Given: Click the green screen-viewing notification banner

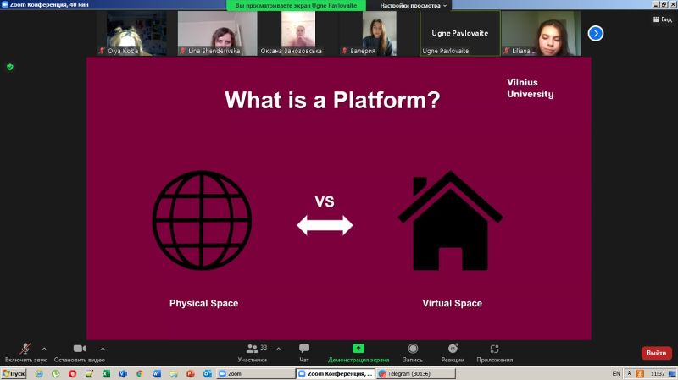Looking at the screenshot, I should [296, 6].
